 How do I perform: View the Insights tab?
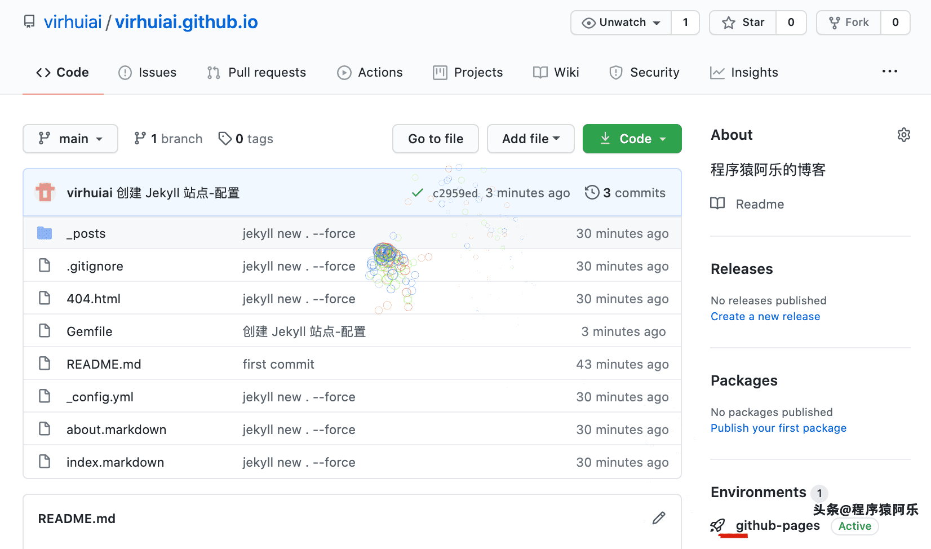pos(744,72)
